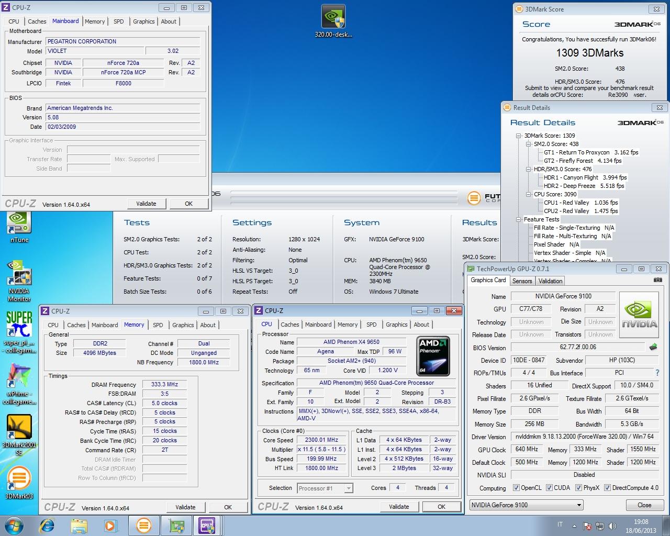The width and height of the screenshot is (670, 536).
Task: Open Windows Explorer from the taskbar
Action: 79,526
